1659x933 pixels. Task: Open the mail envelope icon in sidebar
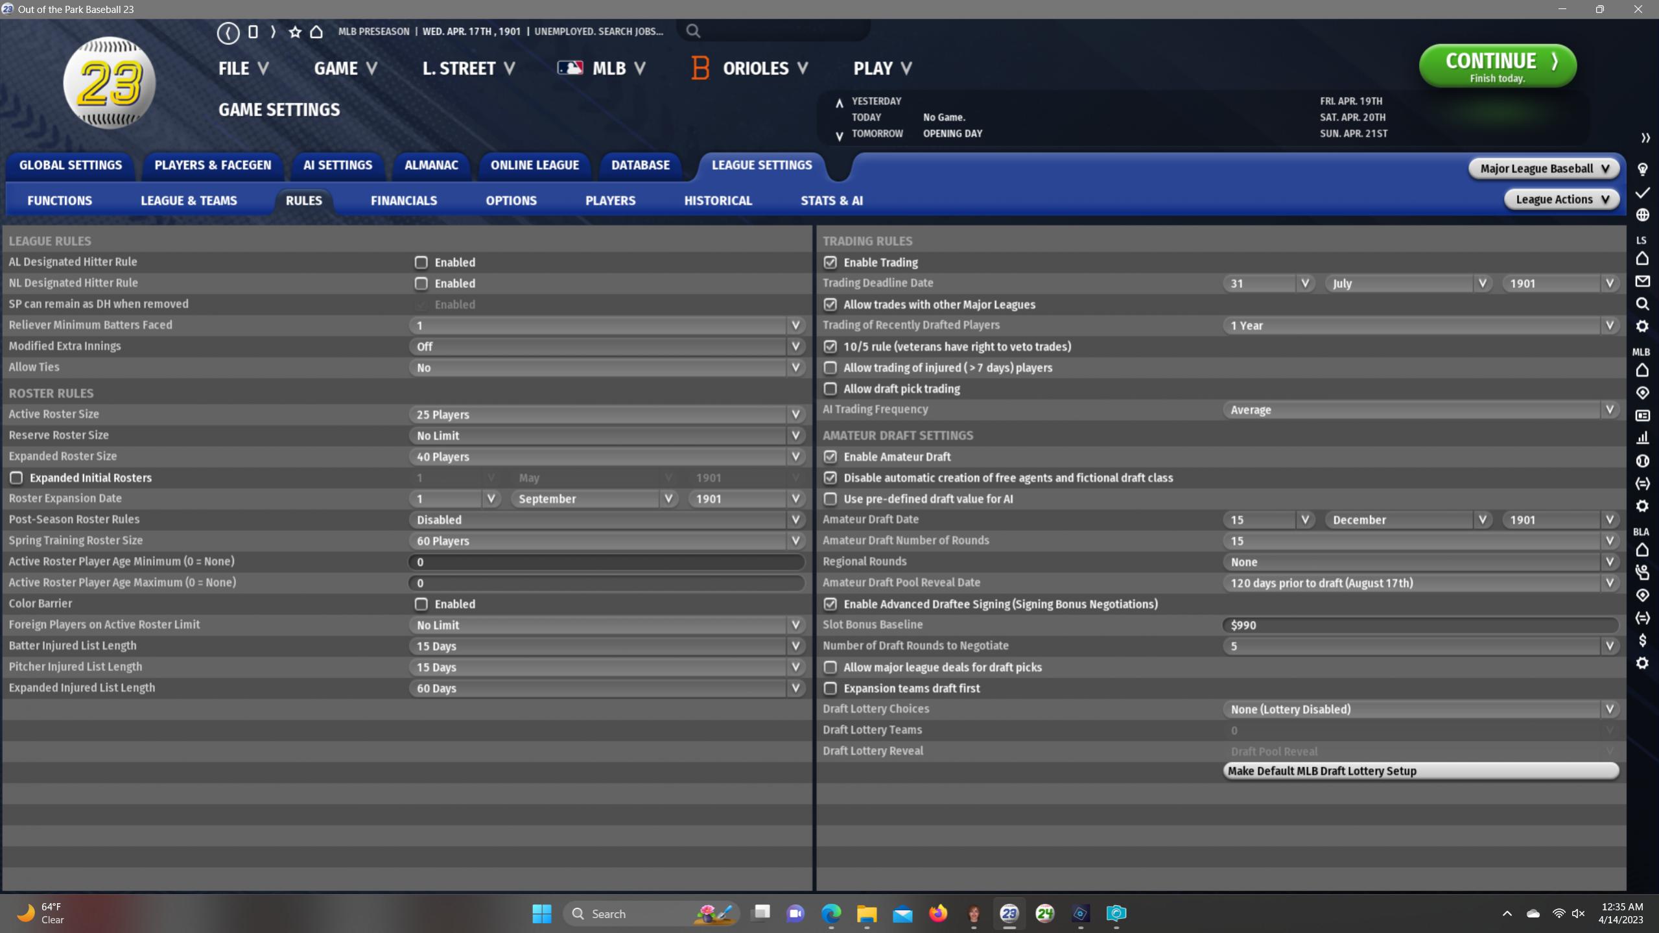point(1642,281)
